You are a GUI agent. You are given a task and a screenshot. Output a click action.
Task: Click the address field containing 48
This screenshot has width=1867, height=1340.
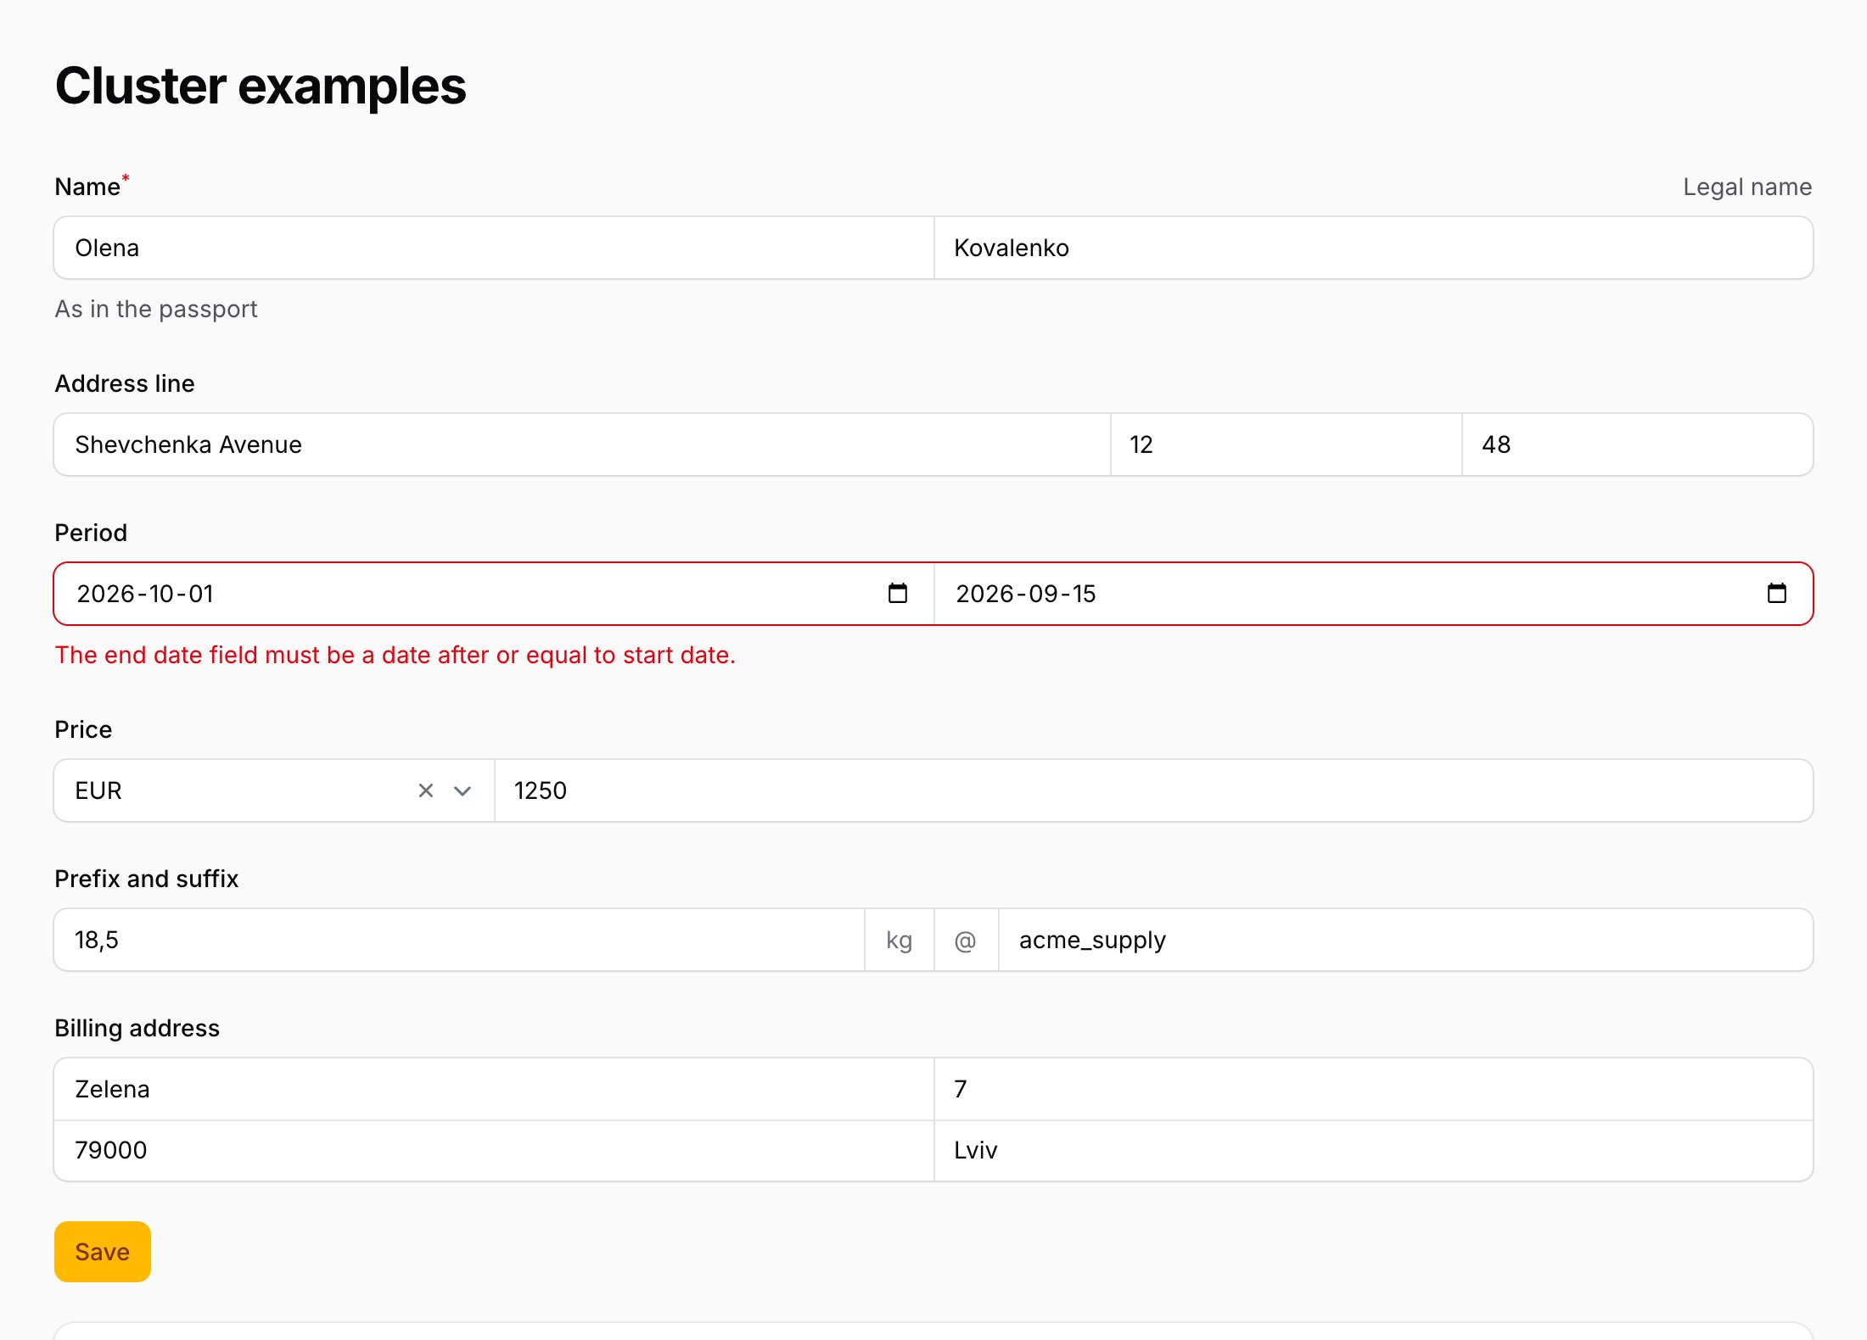coord(1637,444)
